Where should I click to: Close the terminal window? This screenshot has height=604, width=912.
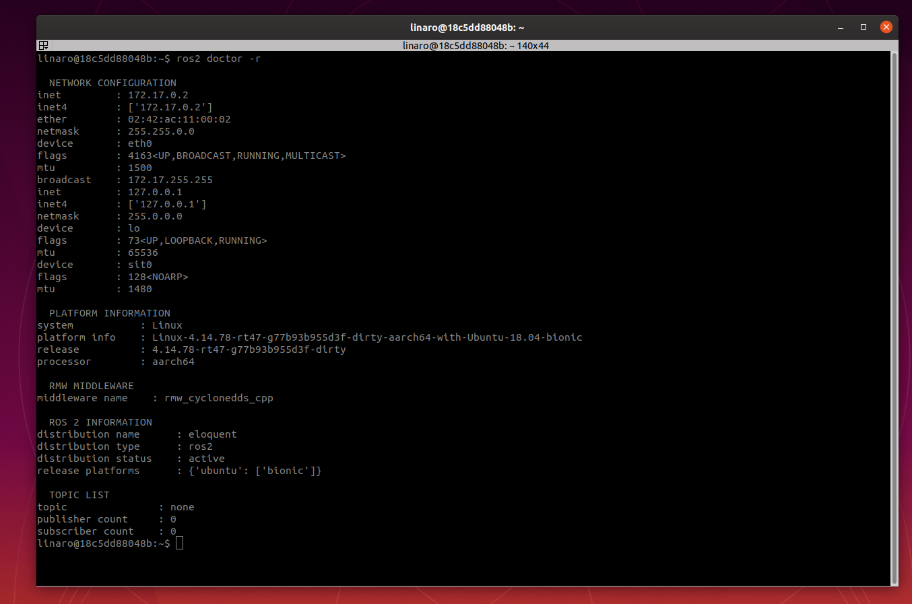pyautogui.click(x=886, y=27)
